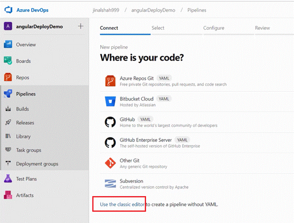Open the Releases rocket icon

click(8, 122)
